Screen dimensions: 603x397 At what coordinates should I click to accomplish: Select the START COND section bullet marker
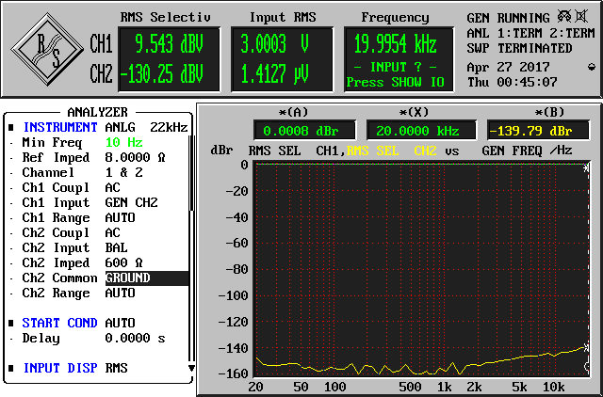point(11,324)
